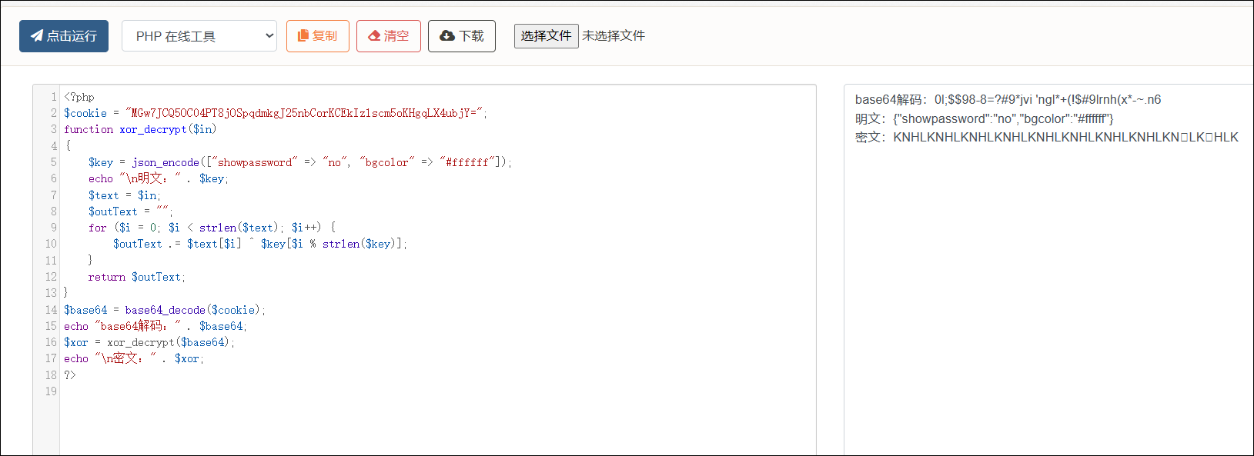Click the function xor_decrypt declaration line
1254x456 pixels.
click(x=139, y=130)
